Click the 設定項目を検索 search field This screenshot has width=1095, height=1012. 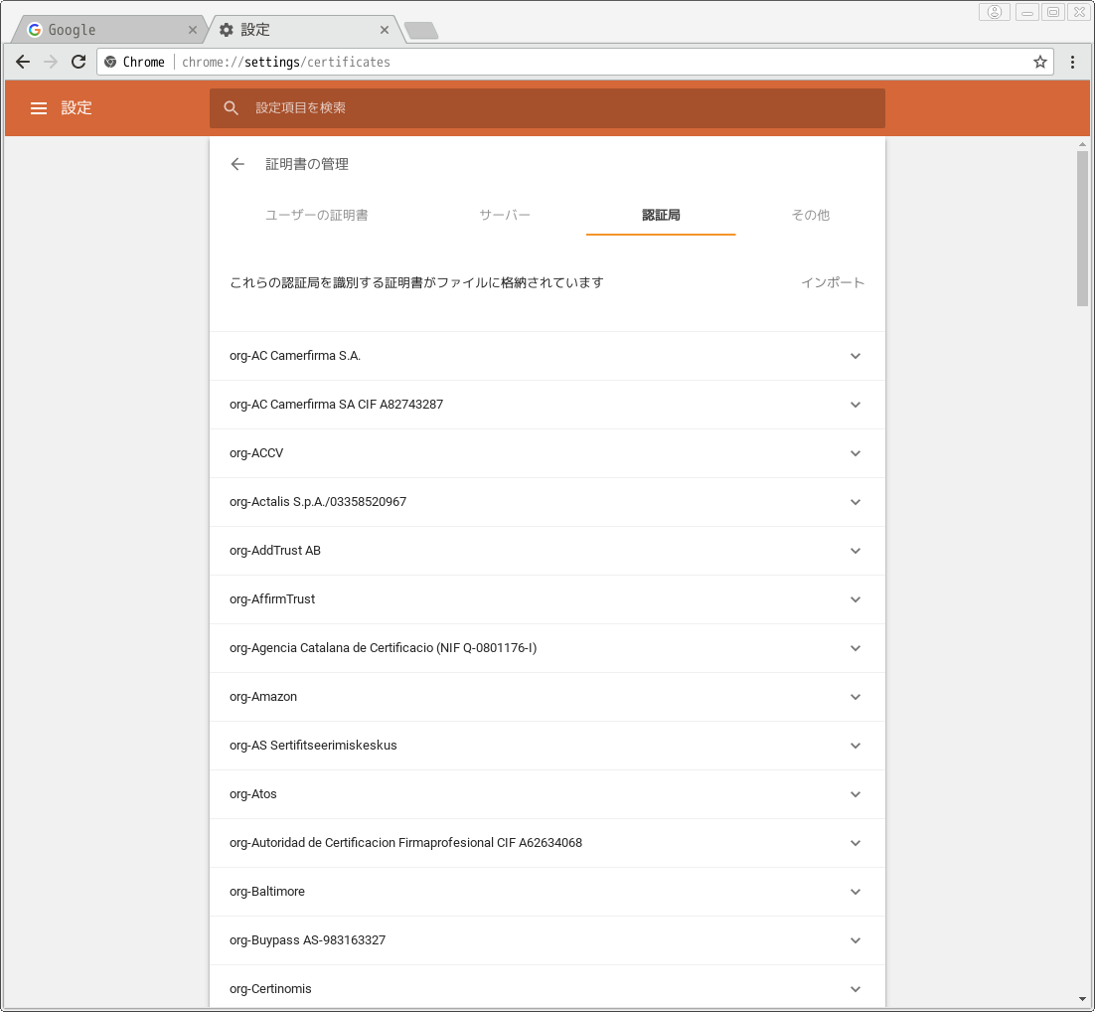tap(547, 108)
